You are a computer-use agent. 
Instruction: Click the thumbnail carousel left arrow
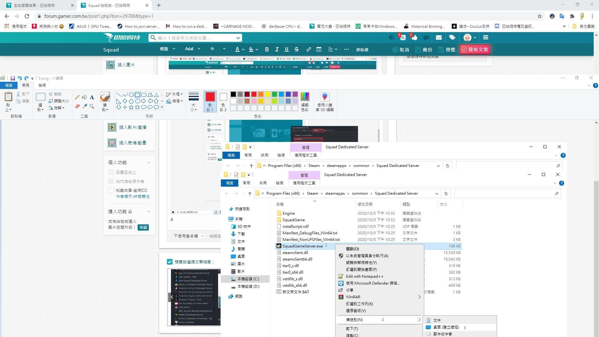[172, 297]
